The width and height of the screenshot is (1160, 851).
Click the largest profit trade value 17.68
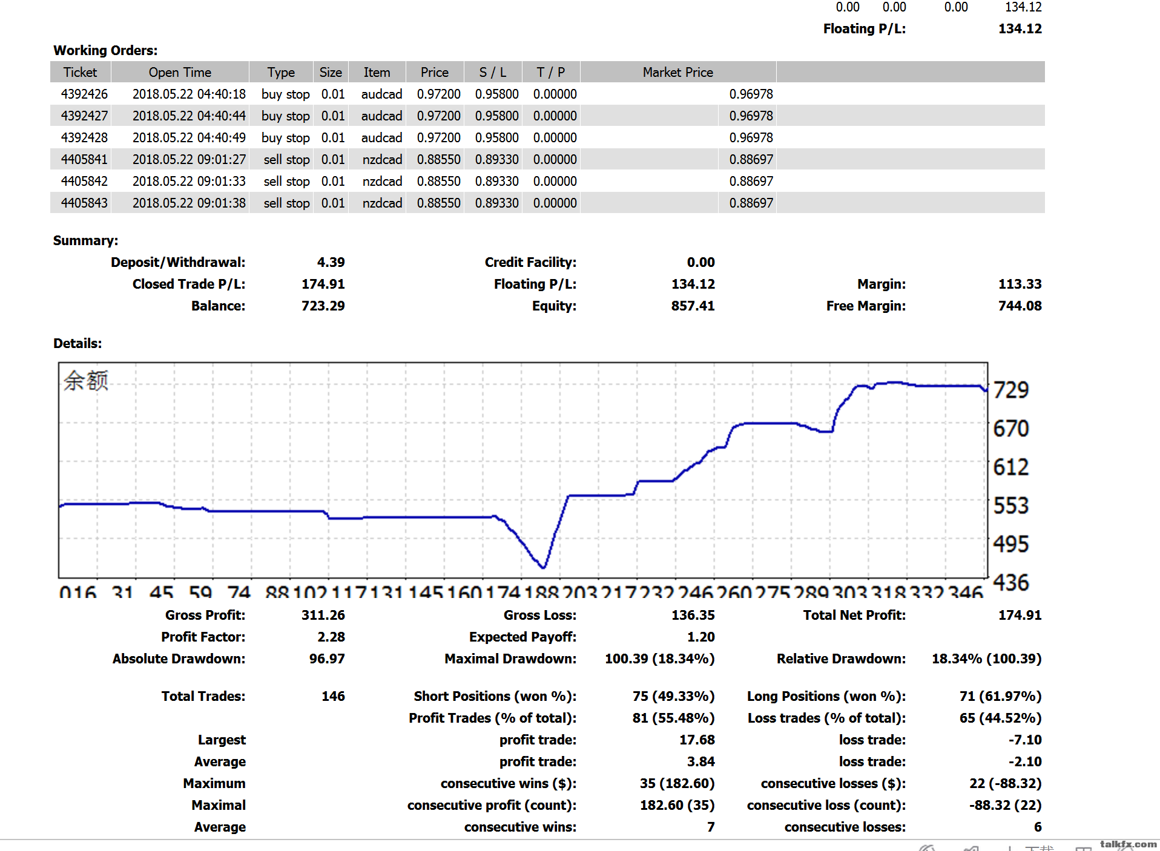pos(697,740)
